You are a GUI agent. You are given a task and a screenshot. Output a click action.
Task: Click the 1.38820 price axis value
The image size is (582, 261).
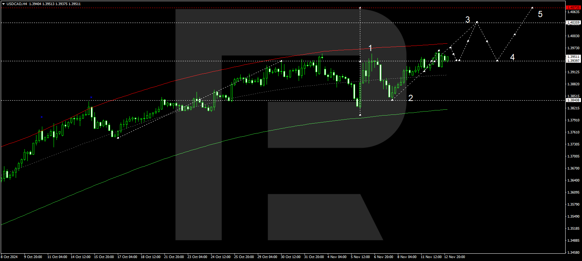pos(574,84)
